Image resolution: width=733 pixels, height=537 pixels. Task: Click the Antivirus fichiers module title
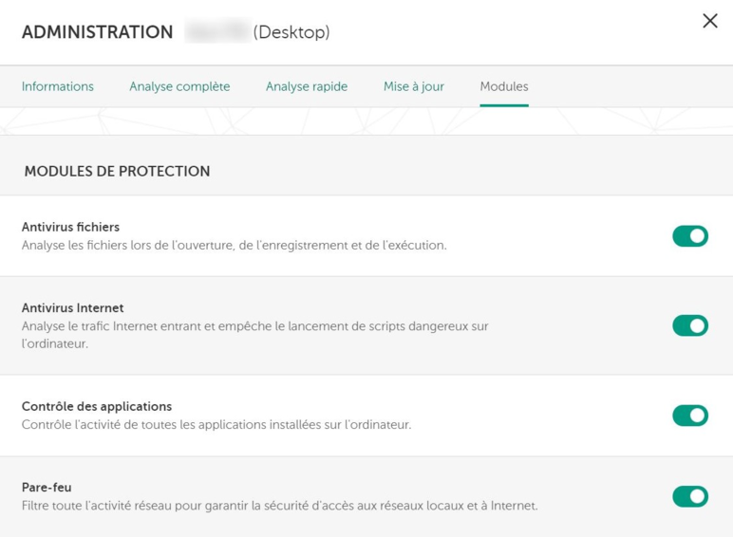[x=70, y=227]
